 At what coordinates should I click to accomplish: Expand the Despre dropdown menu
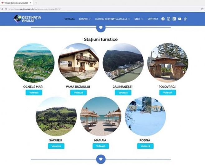tap(85, 19)
